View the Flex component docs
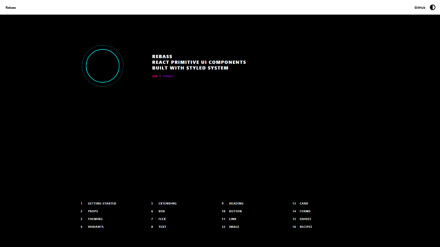Viewport: 440px width, 247px height. click(162, 219)
